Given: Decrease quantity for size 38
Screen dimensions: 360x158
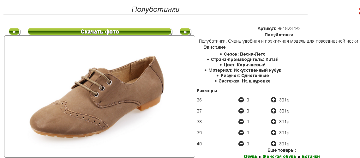Looking at the screenshot, I should pyautogui.click(x=241, y=122).
